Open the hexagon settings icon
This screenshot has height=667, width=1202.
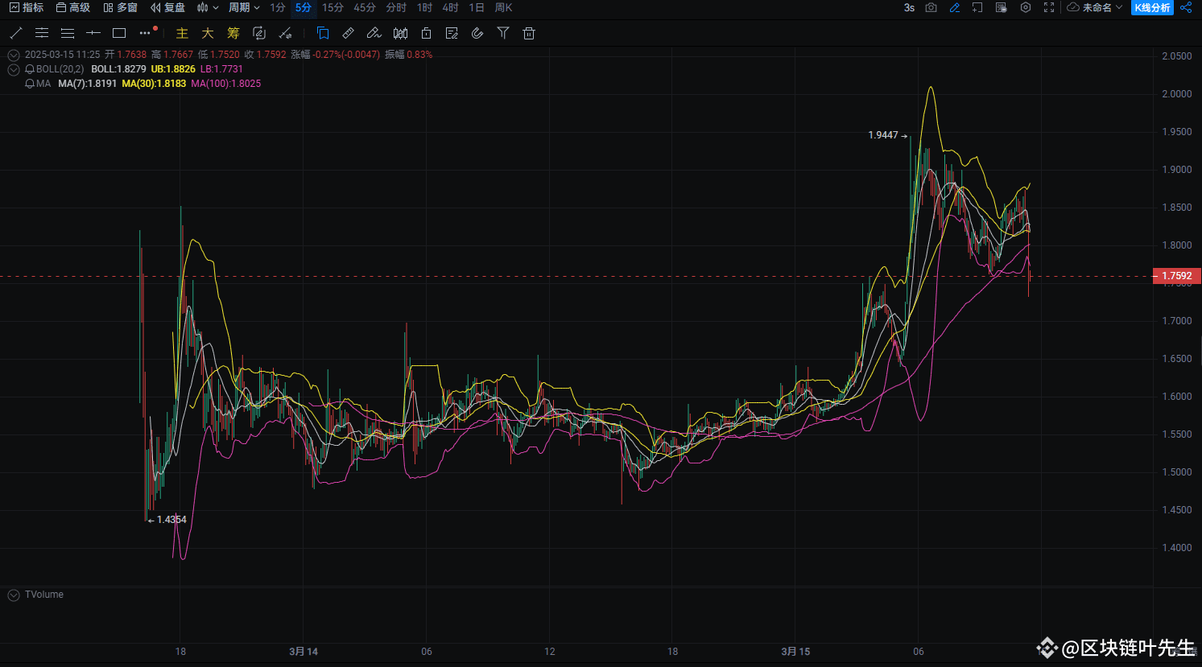click(1025, 7)
